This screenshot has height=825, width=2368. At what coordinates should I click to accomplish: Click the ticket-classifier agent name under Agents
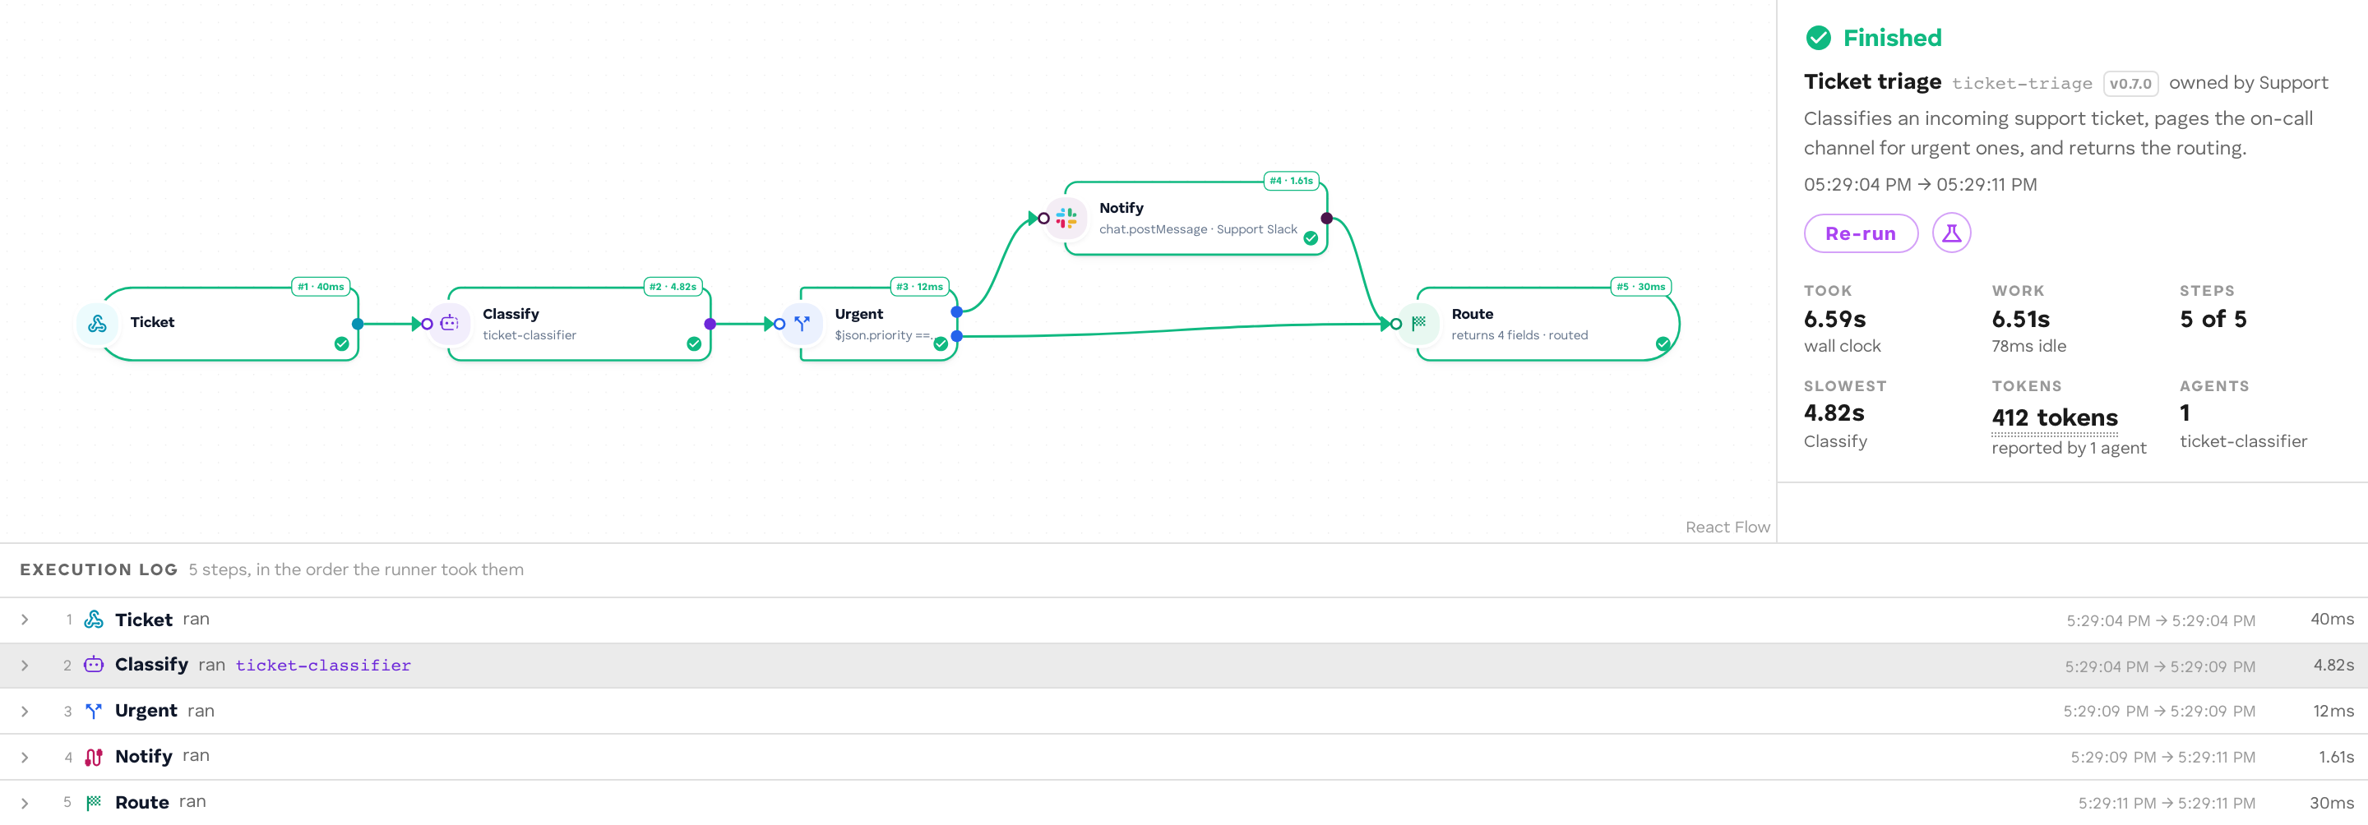click(x=2243, y=441)
